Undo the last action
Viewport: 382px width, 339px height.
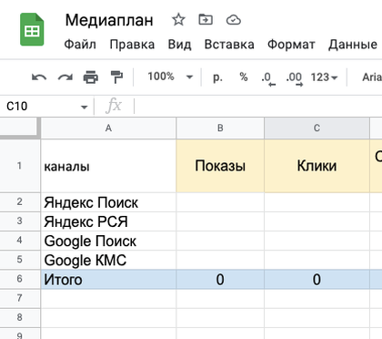39,77
